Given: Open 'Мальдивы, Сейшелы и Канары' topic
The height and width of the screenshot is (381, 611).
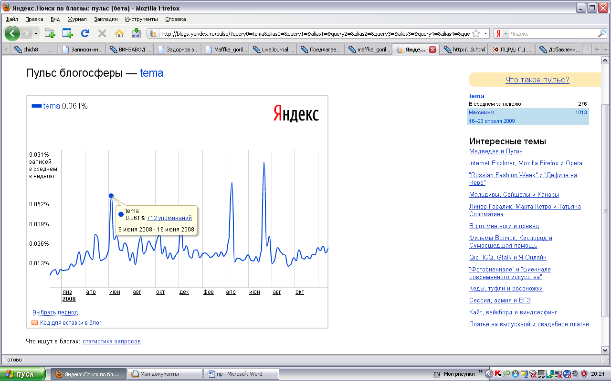Looking at the screenshot, I should click(x=514, y=195).
